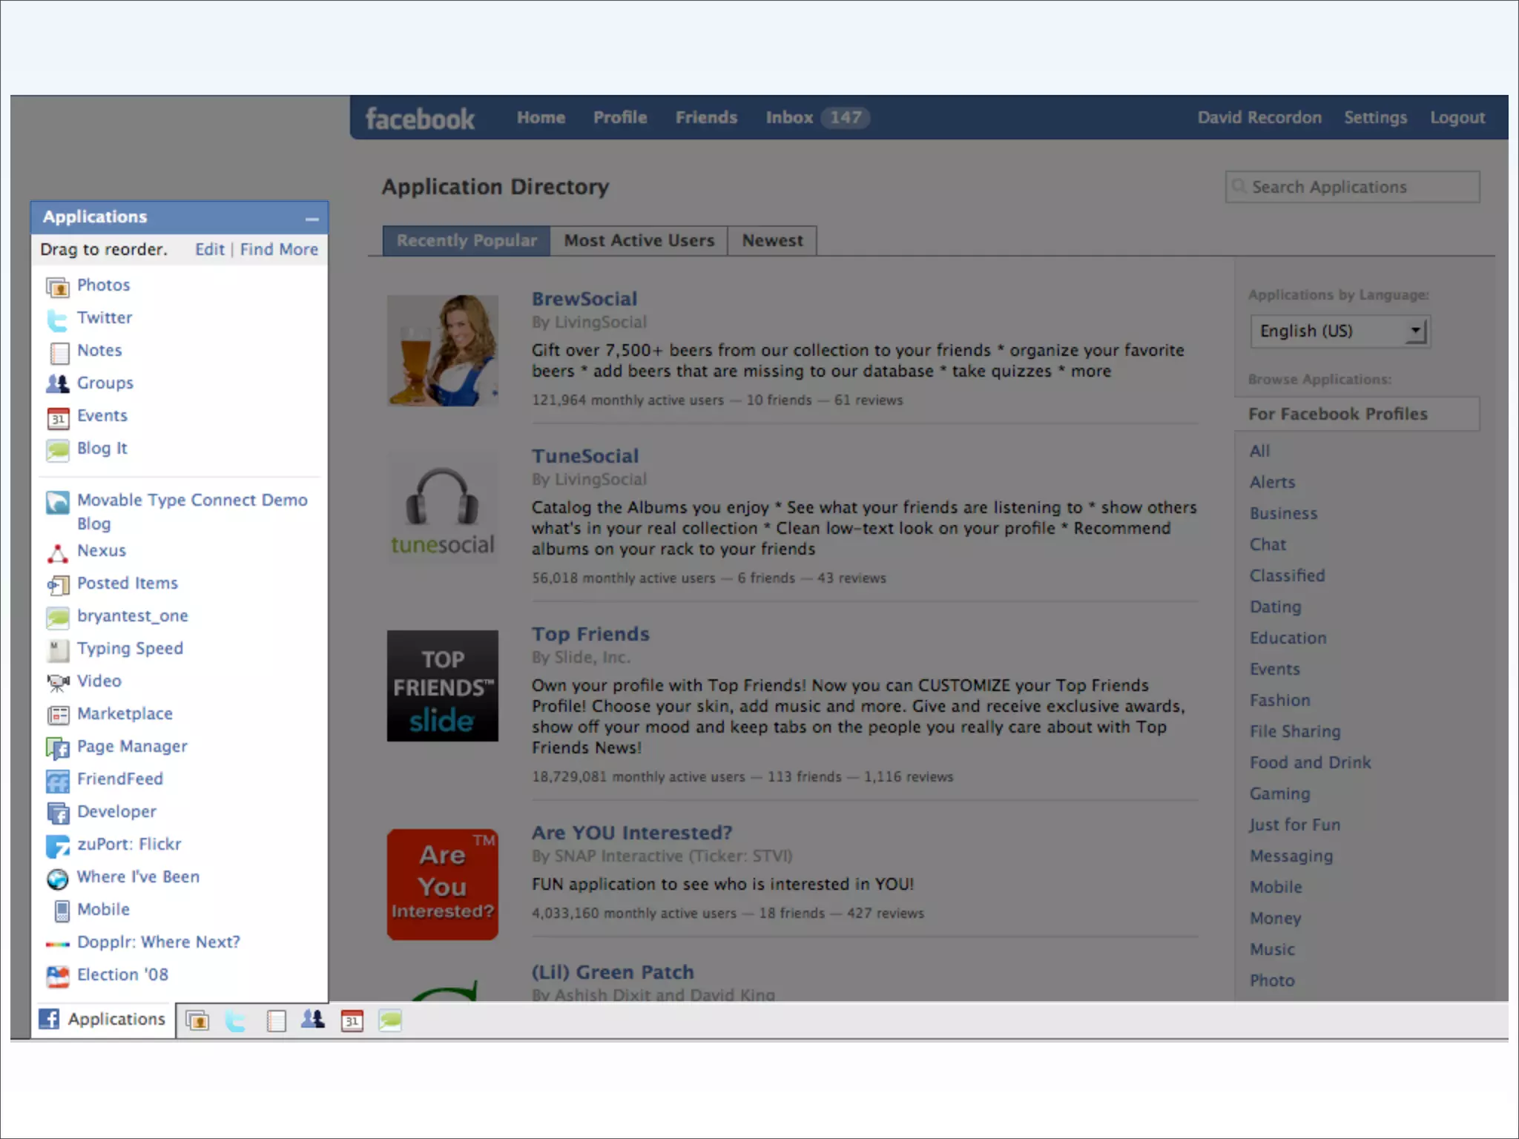Screen dimensions: 1519x1139
Task: Click the Groups icon in the bottom bar
Action: tap(313, 1020)
